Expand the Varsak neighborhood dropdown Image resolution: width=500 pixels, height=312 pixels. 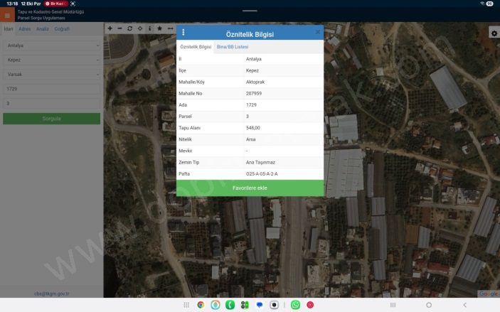pyautogui.click(x=51, y=74)
